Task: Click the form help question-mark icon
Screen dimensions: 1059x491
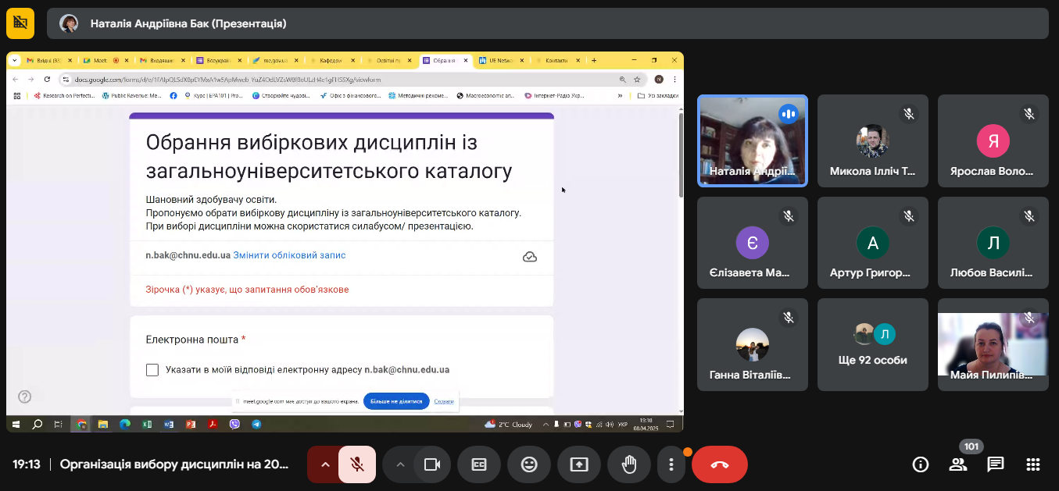Action: (25, 397)
